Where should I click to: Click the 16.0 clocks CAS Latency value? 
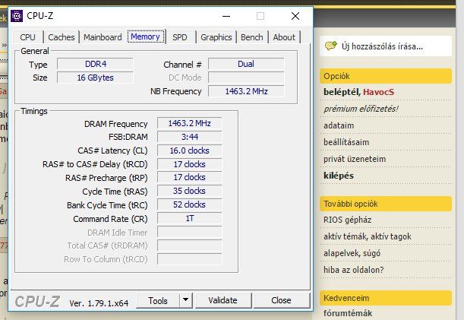tap(189, 150)
